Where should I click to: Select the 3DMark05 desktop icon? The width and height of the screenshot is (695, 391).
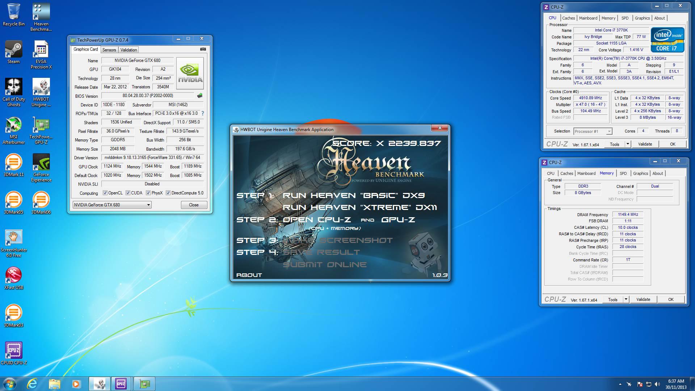(14, 203)
